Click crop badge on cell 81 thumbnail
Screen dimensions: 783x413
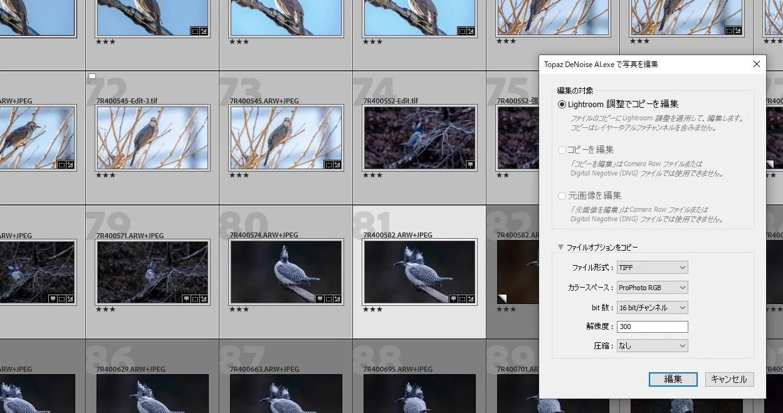coord(462,299)
